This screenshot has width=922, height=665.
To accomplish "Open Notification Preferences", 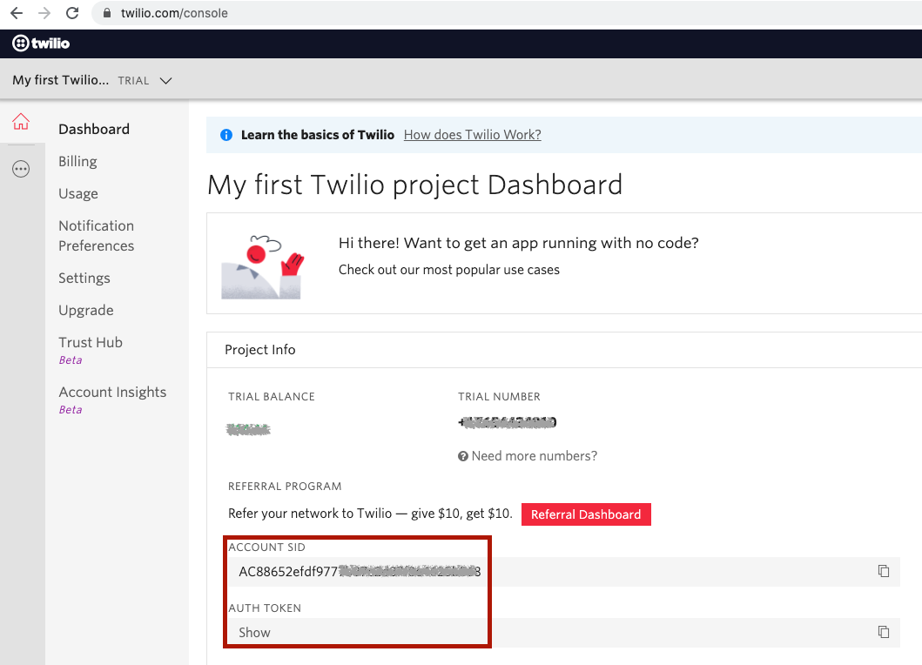I will click(97, 236).
